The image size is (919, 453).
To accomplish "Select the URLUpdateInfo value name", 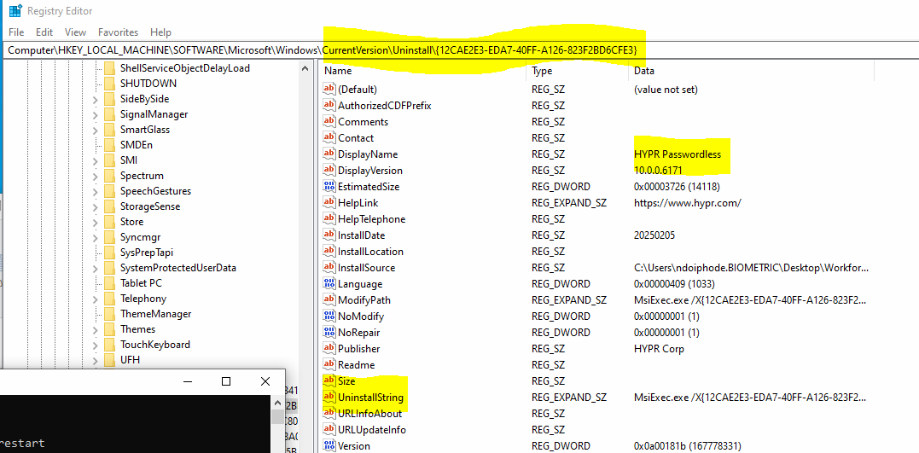I will coord(371,430).
